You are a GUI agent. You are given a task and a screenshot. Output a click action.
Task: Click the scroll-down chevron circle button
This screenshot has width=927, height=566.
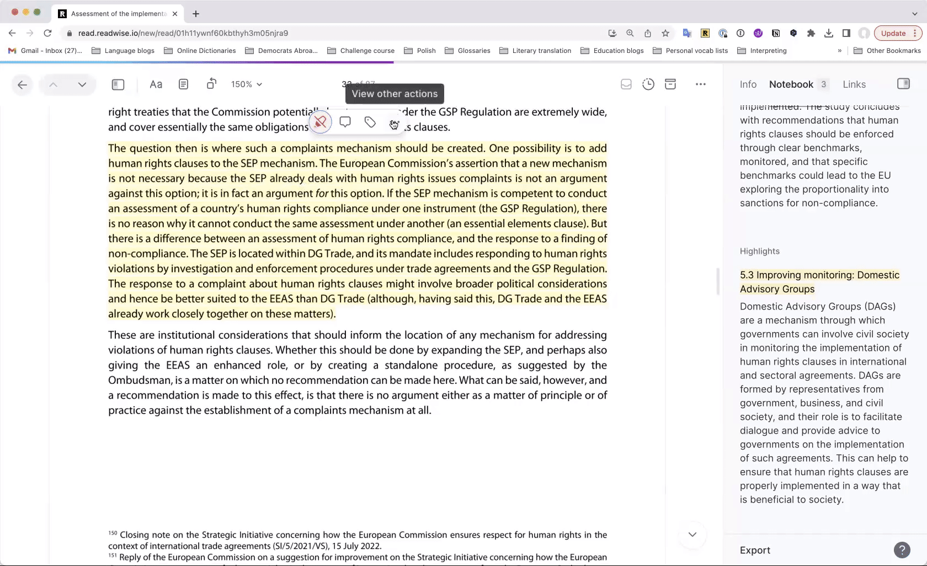tap(692, 535)
